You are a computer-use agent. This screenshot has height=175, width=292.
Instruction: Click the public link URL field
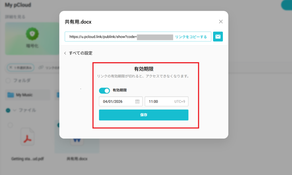click(x=138, y=37)
